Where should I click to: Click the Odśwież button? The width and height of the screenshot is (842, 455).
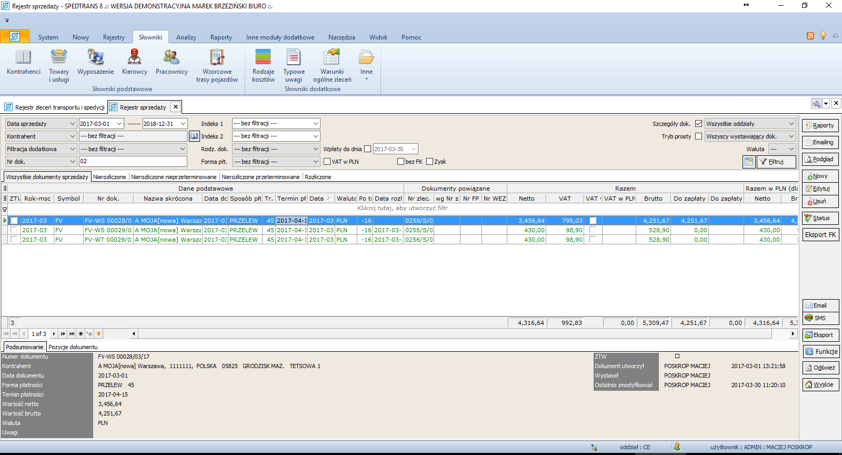pyautogui.click(x=820, y=368)
